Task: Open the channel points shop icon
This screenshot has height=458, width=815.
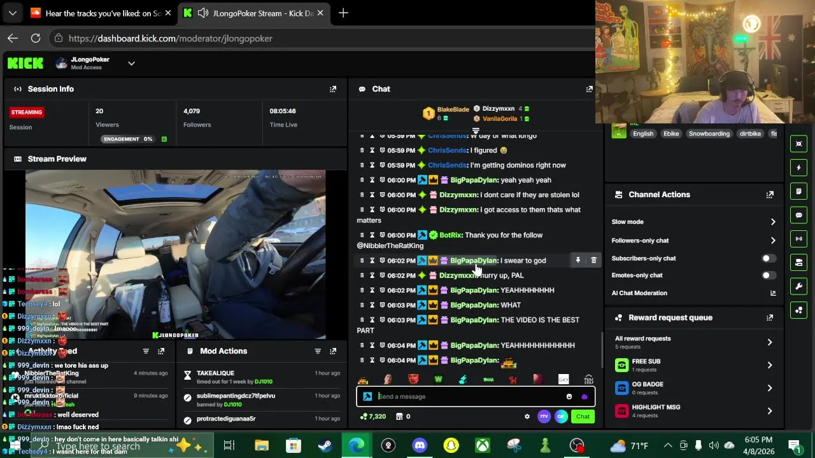Action: click(x=399, y=417)
